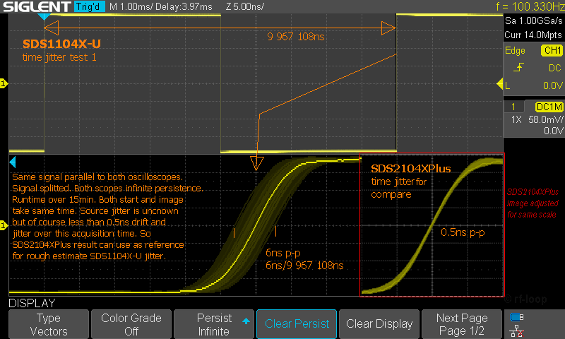Click the LAN disconnected status icon
Image resolution: width=565 pixels, height=339 pixels.
517,331
